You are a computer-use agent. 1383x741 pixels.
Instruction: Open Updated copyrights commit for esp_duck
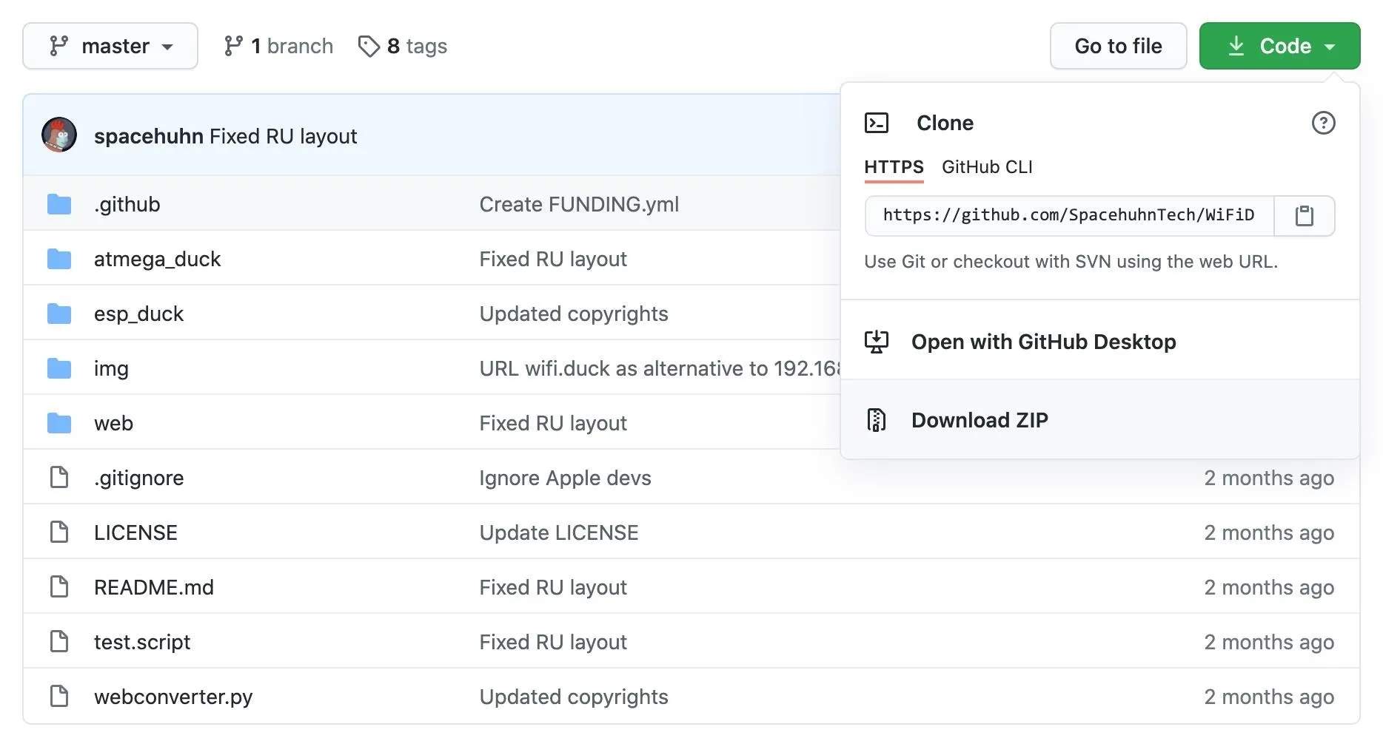pyautogui.click(x=574, y=314)
